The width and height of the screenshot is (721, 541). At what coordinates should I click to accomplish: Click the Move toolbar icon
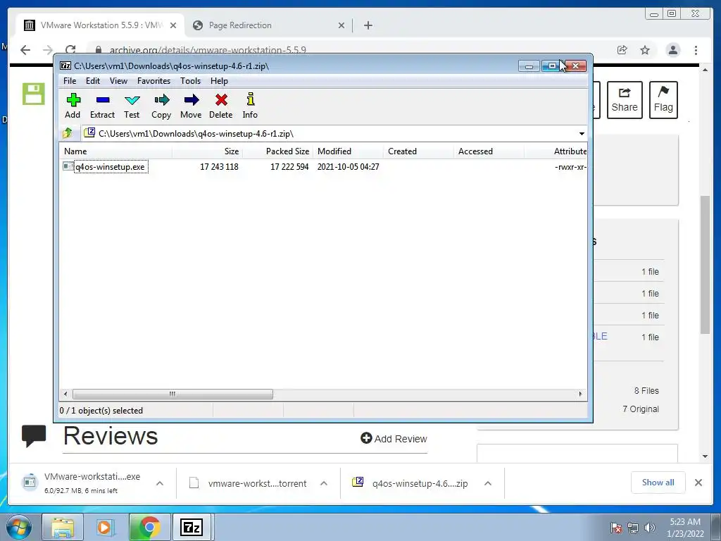tap(191, 106)
